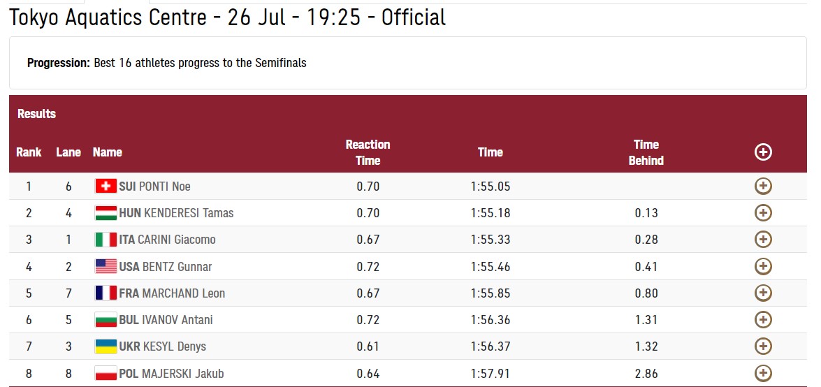Viewport: 821px width, 387px height.
Task: Click the Reaction Time column header
Action: 368,152
